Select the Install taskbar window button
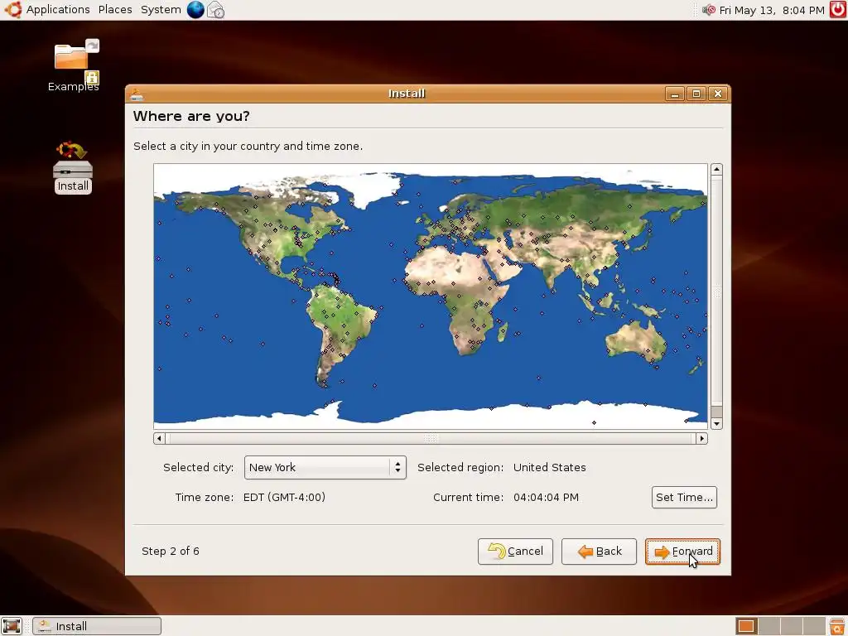The height and width of the screenshot is (636, 848). point(98,626)
